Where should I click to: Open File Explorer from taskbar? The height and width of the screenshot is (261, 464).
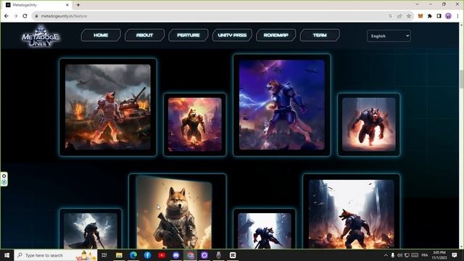tap(119, 255)
